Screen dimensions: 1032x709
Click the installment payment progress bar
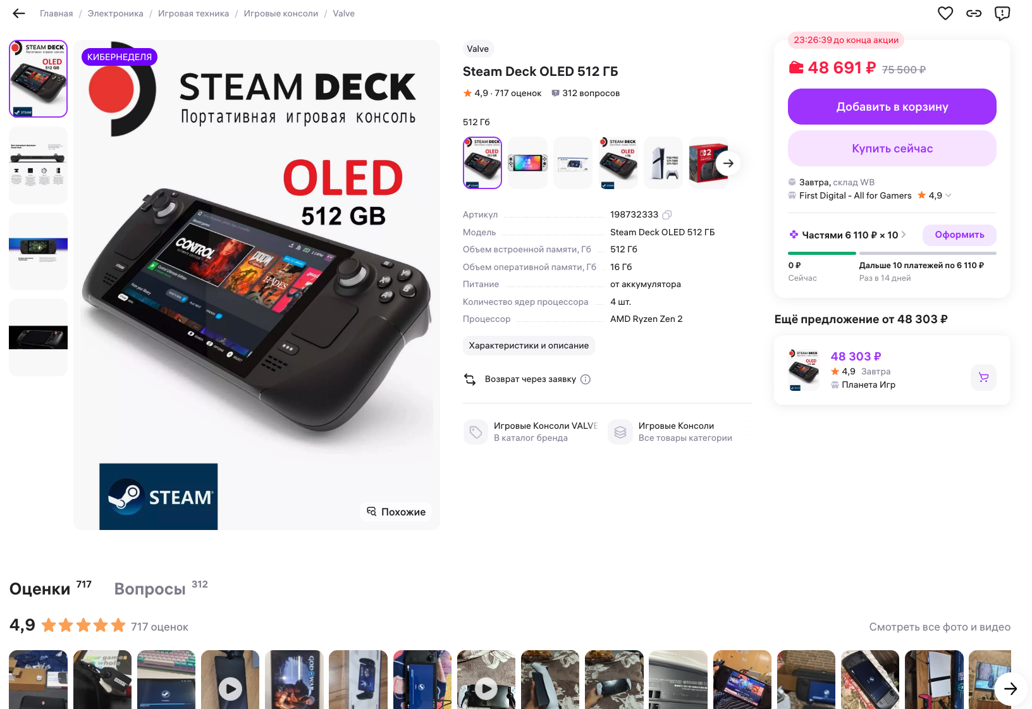(892, 253)
